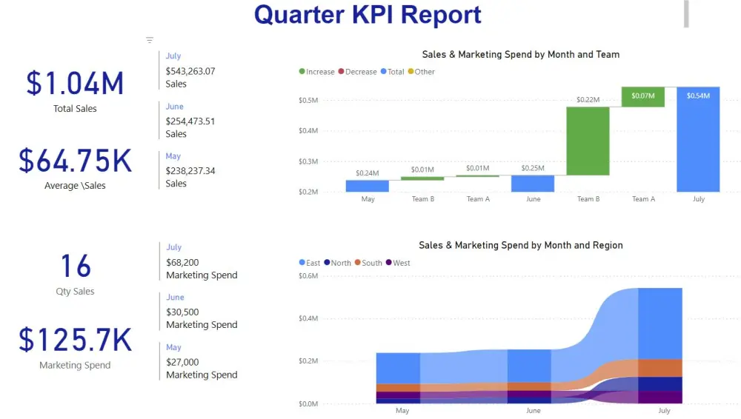Click the Total Sales label
The height and width of the screenshot is (419, 741).
[x=75, y=109]
